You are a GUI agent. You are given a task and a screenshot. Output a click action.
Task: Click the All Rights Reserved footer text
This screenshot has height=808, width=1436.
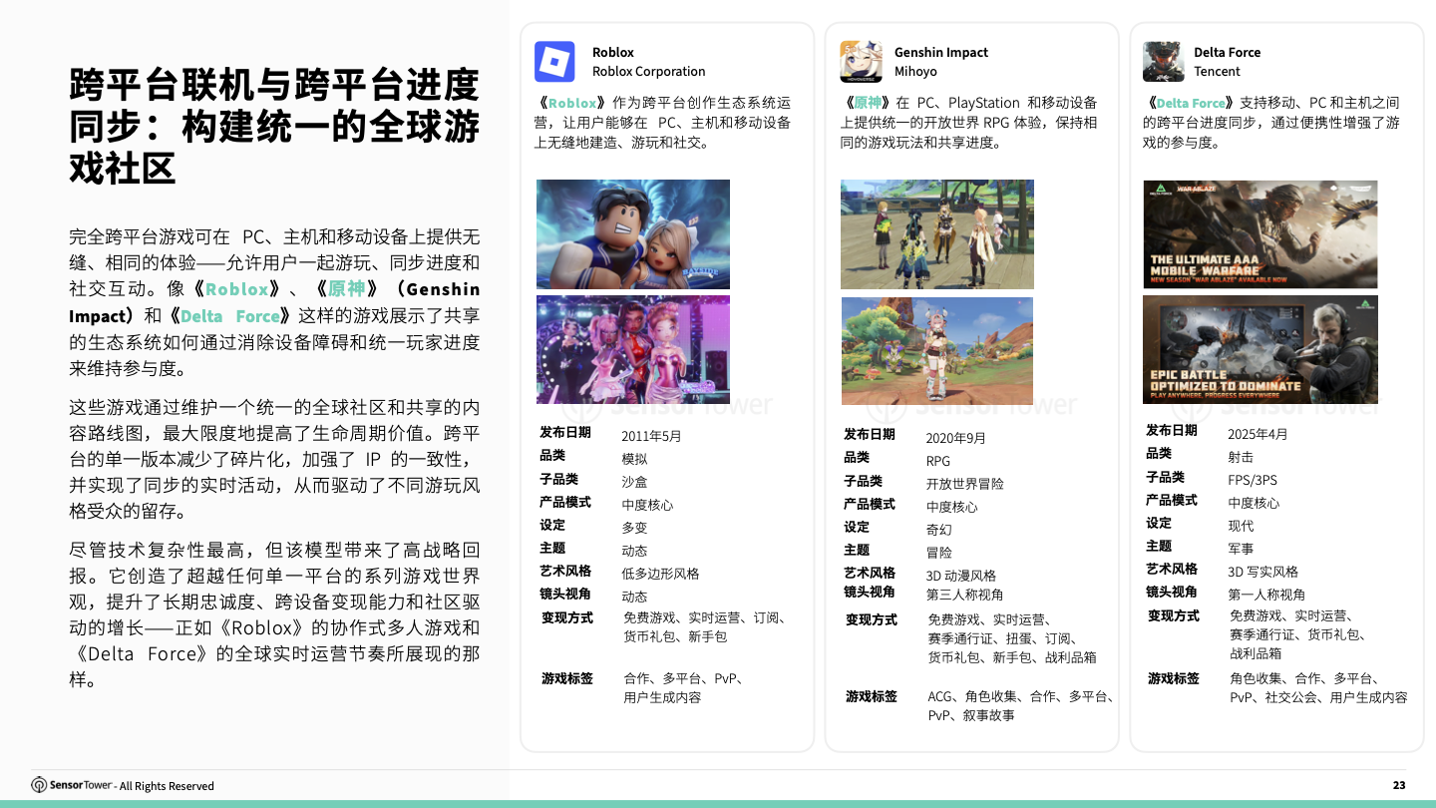167,786
